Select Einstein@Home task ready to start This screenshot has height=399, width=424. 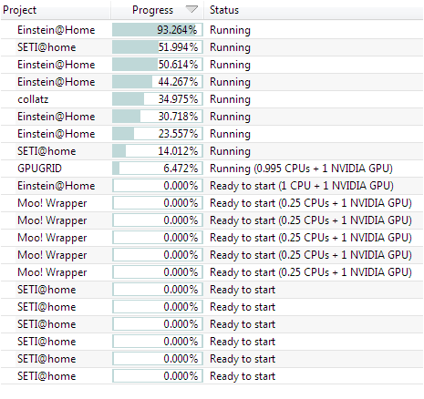212,186
